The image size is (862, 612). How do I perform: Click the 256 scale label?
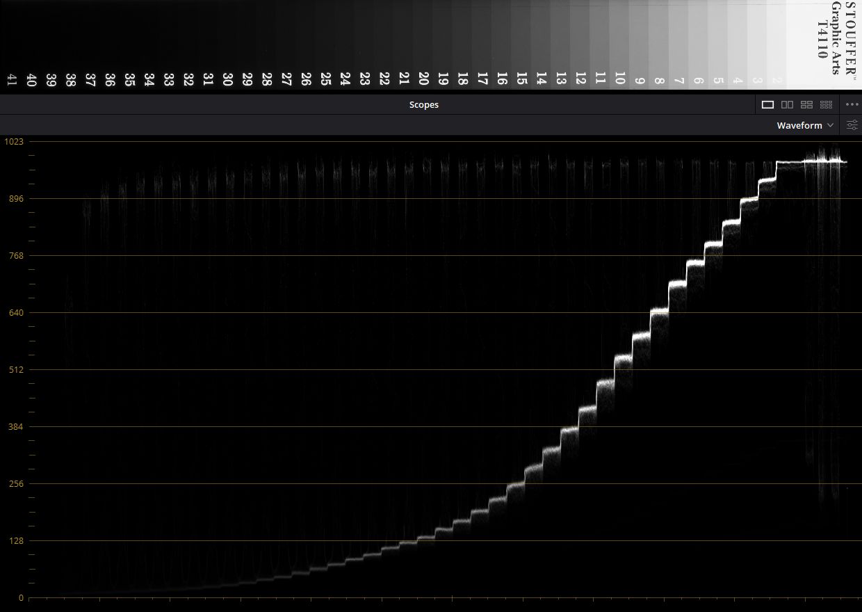point(15,484)
